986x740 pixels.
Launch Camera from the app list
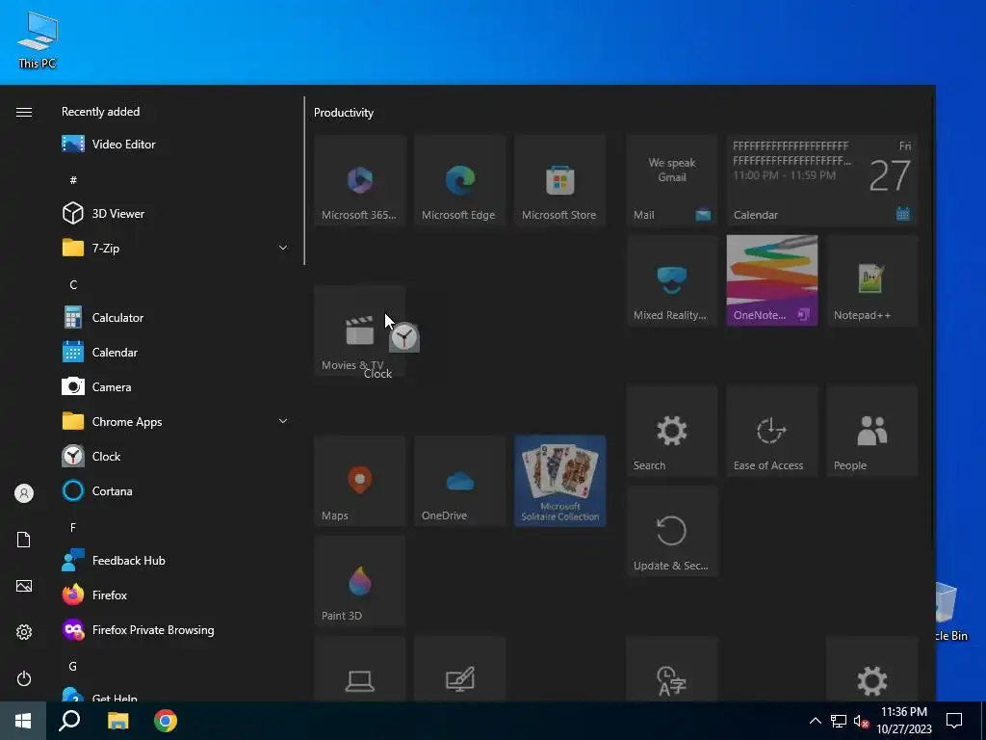tap(176, 387)
